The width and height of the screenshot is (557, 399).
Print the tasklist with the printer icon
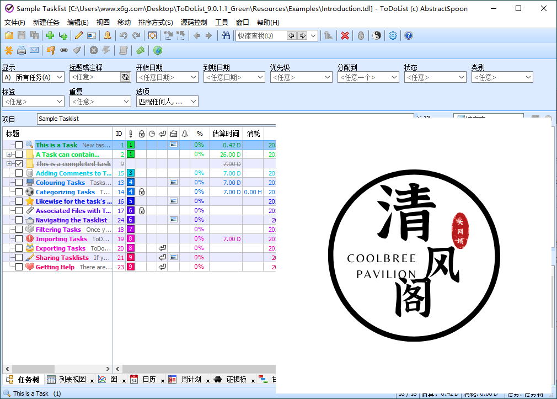[22, 51]
